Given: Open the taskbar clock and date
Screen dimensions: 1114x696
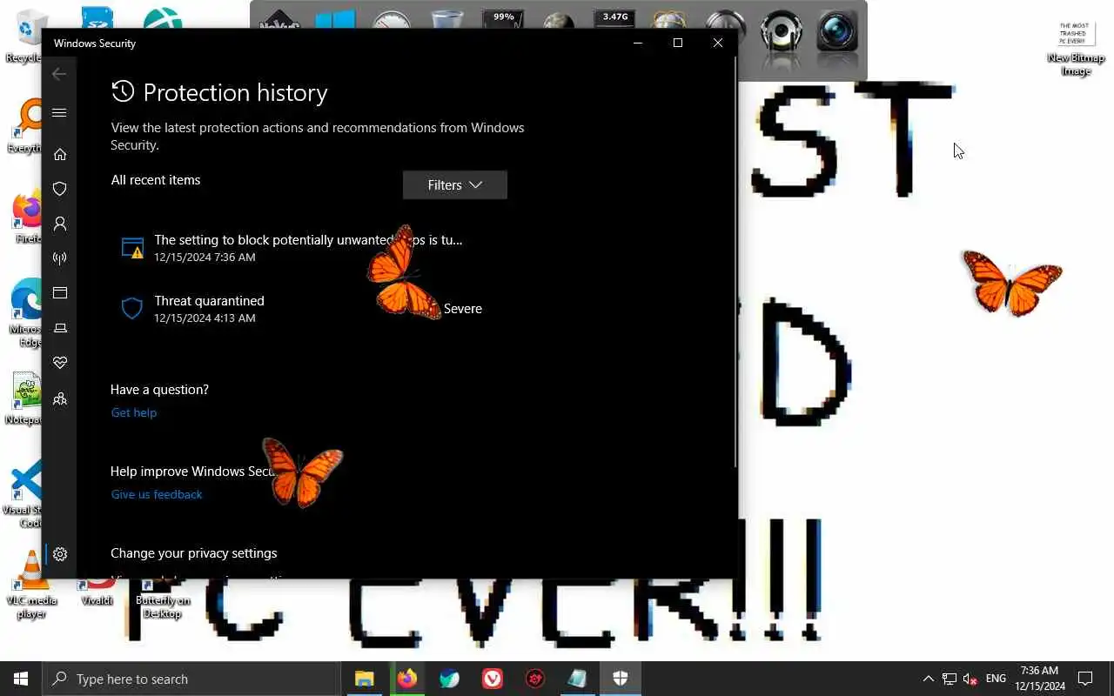Looking at the screenshot, I should 1040,679.
